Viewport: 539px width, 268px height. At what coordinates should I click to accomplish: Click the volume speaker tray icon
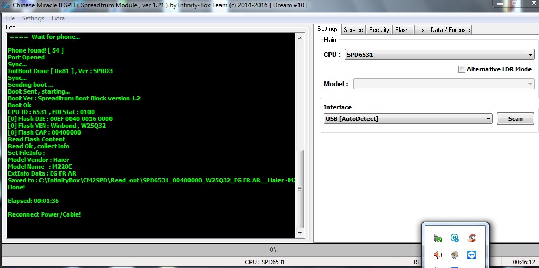pos(437,255)
